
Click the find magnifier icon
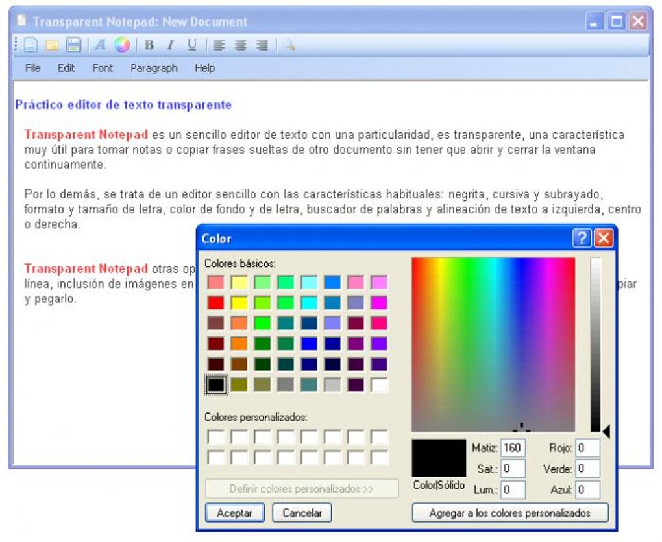(289, 45)
